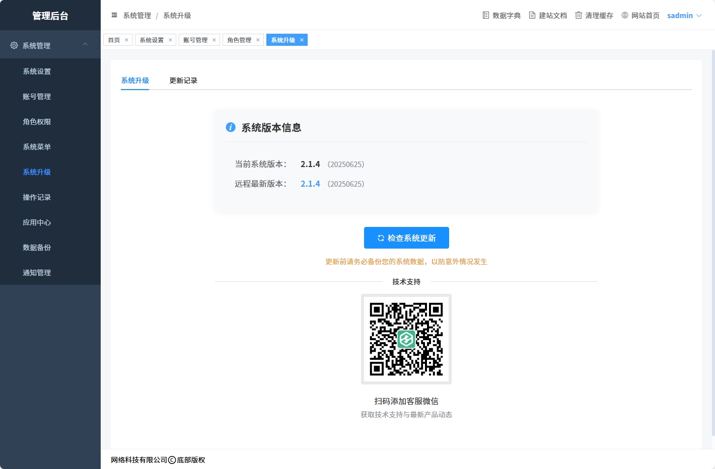The image size is (715, 469).
Task: Click the 检查系统更新 button
Action: (406, 238)
